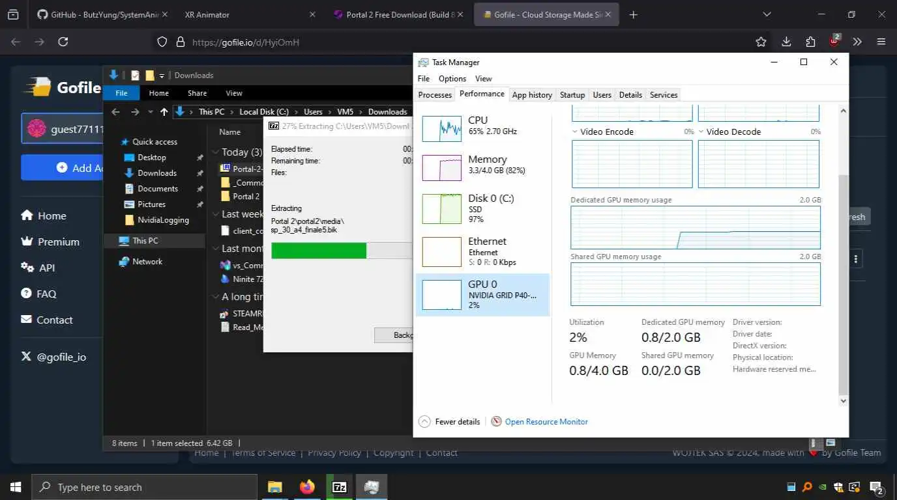Open the @gofile_io link

pos(53,357)
